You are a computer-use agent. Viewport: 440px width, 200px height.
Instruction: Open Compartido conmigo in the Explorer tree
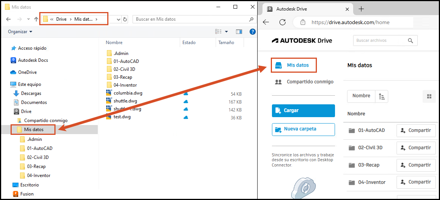(x=42, y=120)
